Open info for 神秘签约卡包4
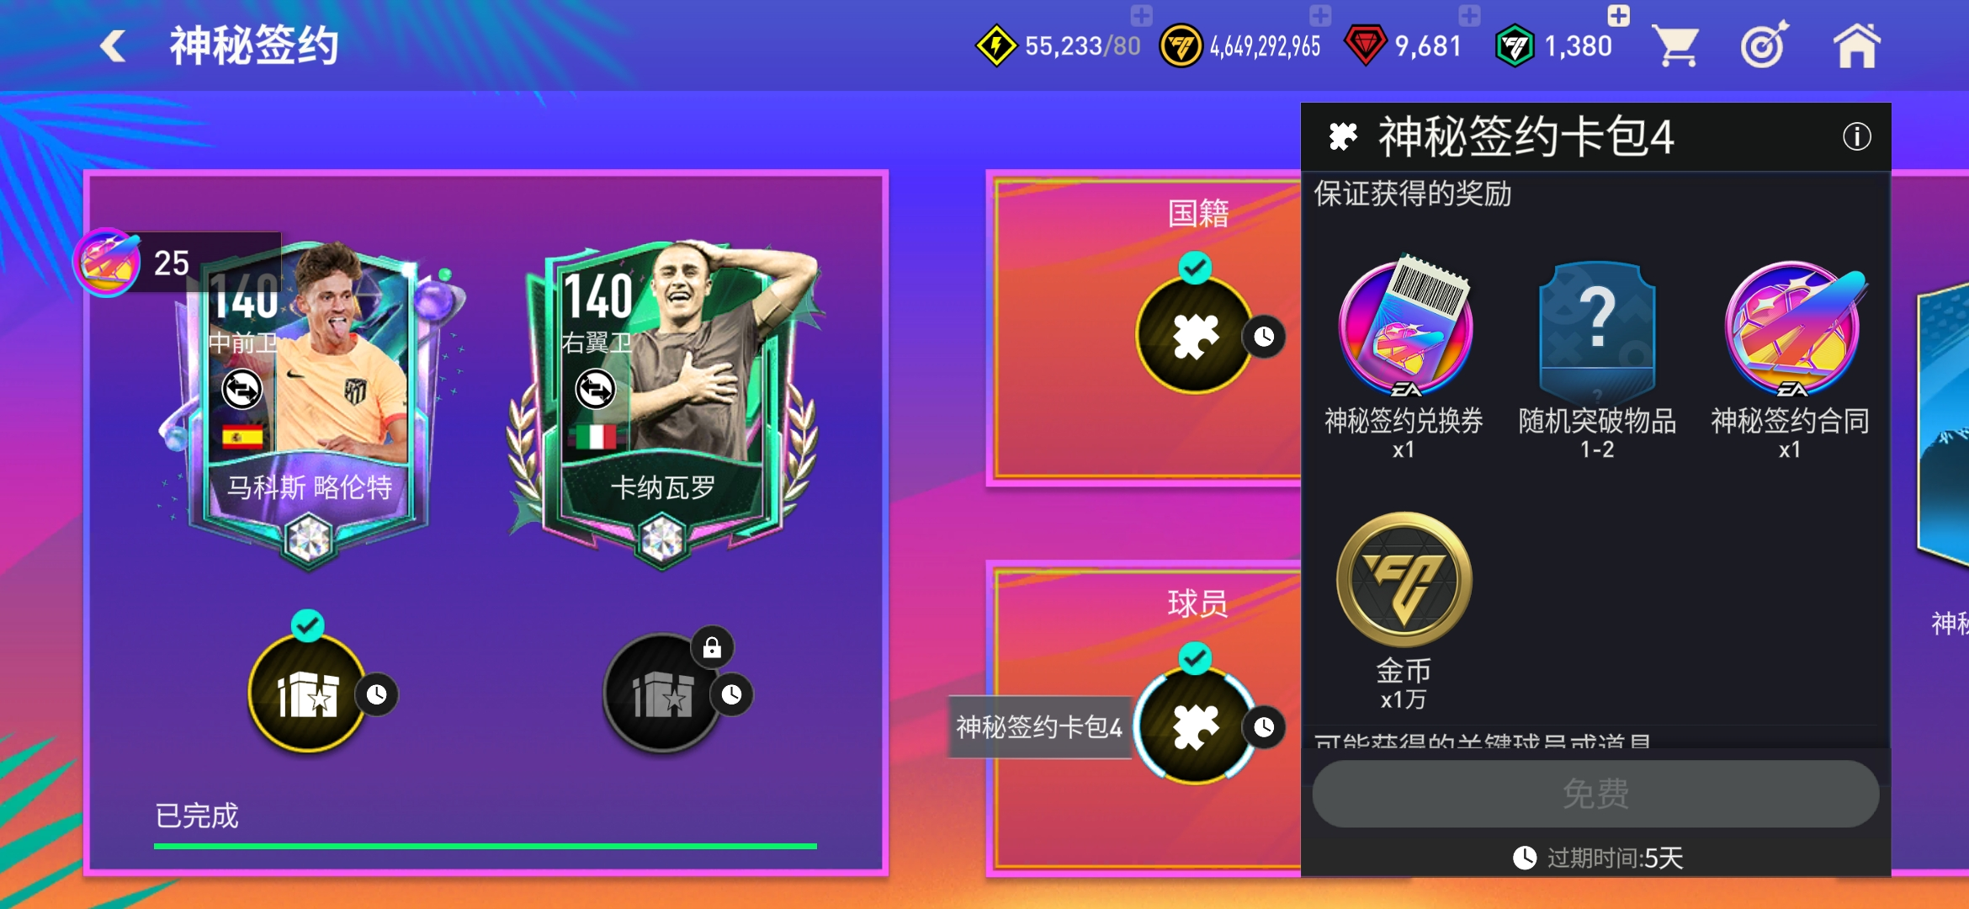1969x909 pixels. click(1856, 136)
